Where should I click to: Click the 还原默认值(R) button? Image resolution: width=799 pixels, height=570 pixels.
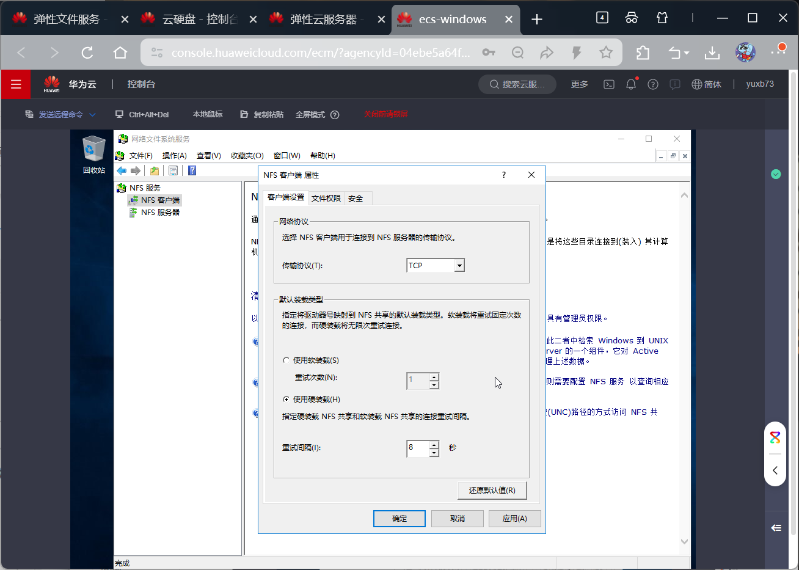pyautogui.click(x=492, y=491)
